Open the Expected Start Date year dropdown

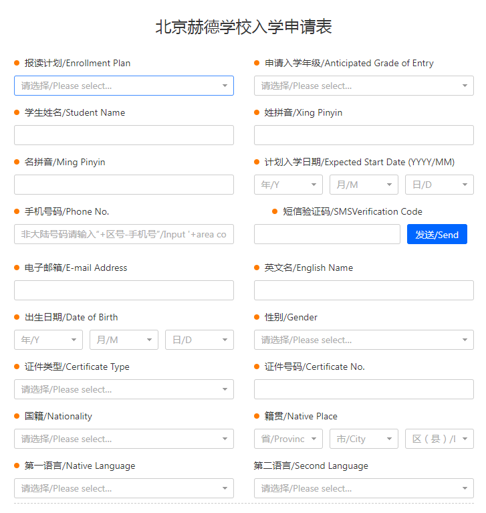pyautogui.click(x=288, y=185)
